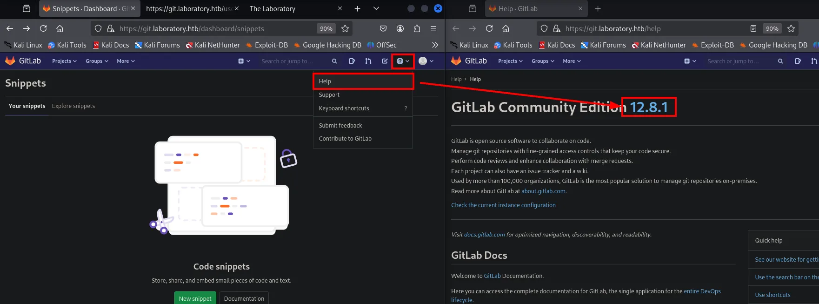Click the reload button in the right browser
Image resolution: width=819 pixels, height=304 pixels.
(489, 28)
